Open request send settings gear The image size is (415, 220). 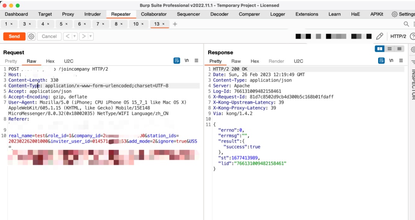tap(31, 36)
